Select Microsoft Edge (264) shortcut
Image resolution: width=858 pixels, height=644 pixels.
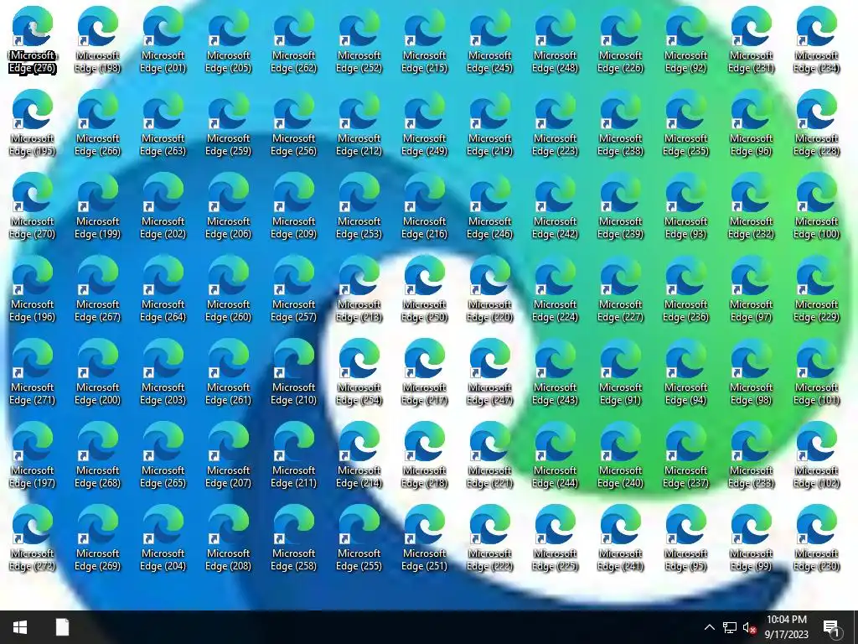click(163, 288)
